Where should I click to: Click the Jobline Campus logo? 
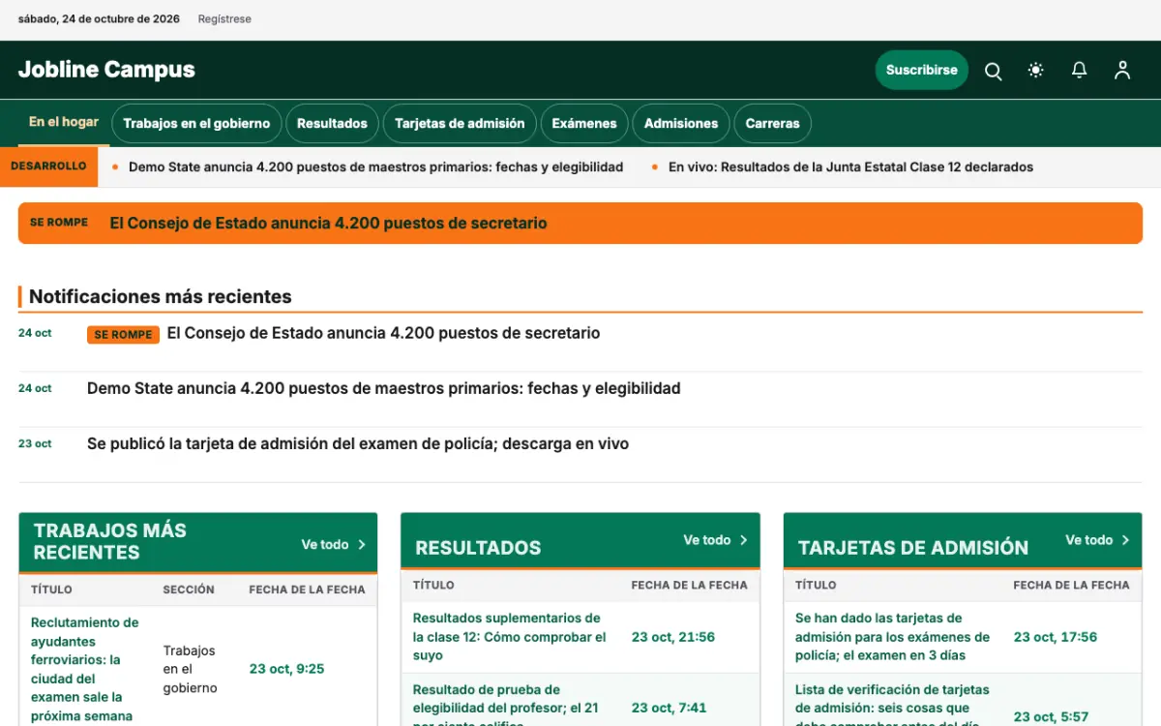click(x=106, y=70)
